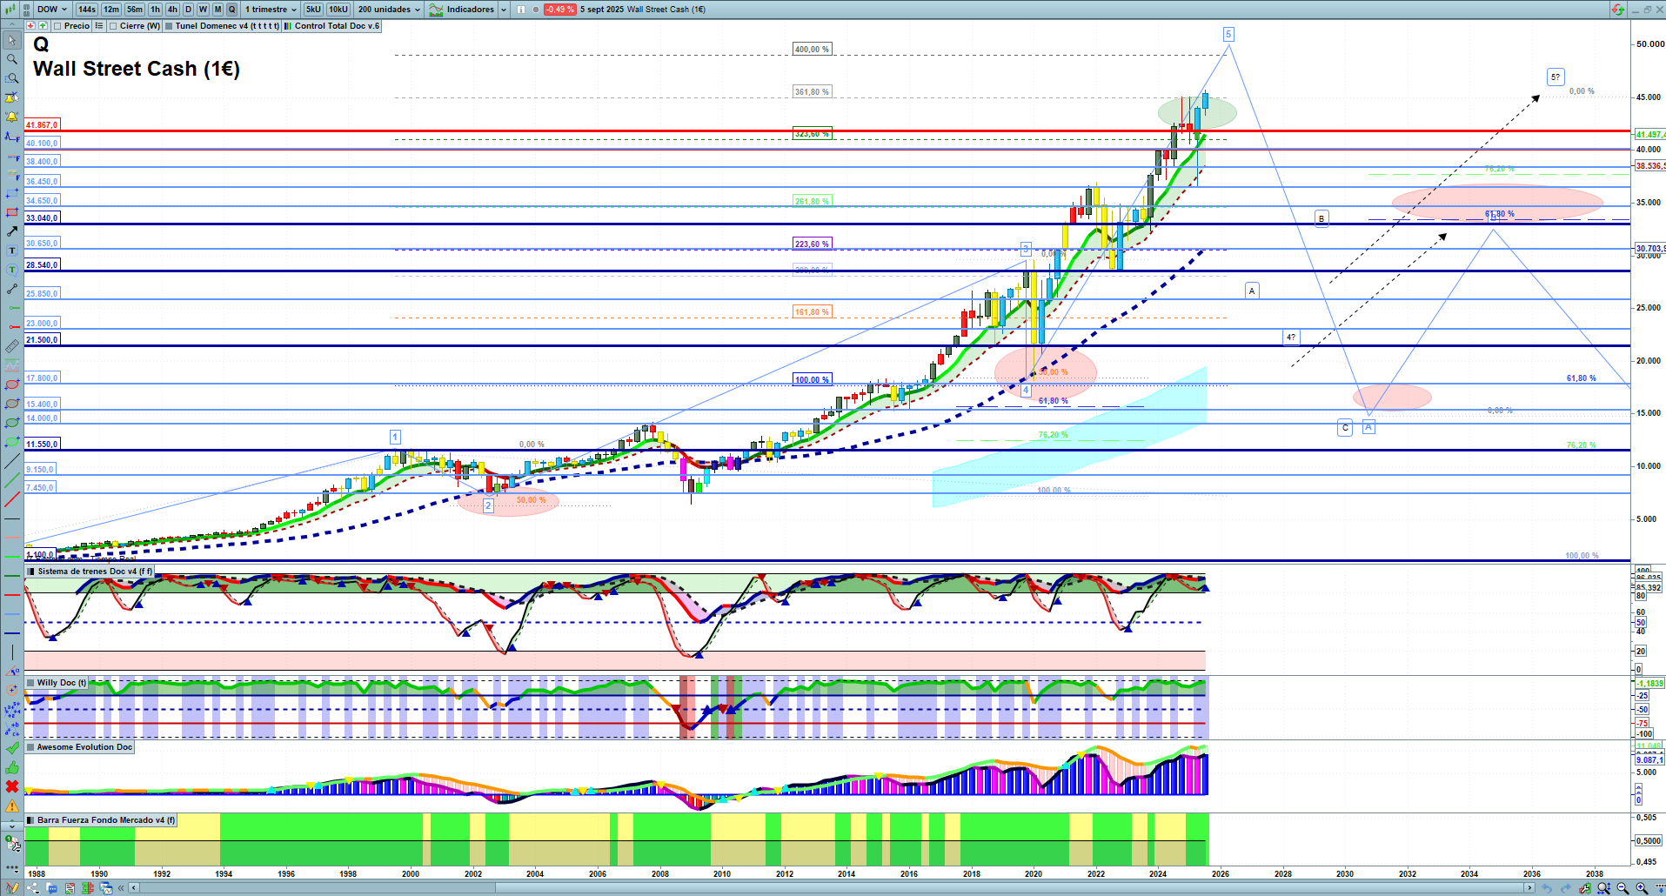The width and height of the screenshot is (1666, 896).
Task: Toggle the grey record dot in toolbar
Action: point(535,10)
